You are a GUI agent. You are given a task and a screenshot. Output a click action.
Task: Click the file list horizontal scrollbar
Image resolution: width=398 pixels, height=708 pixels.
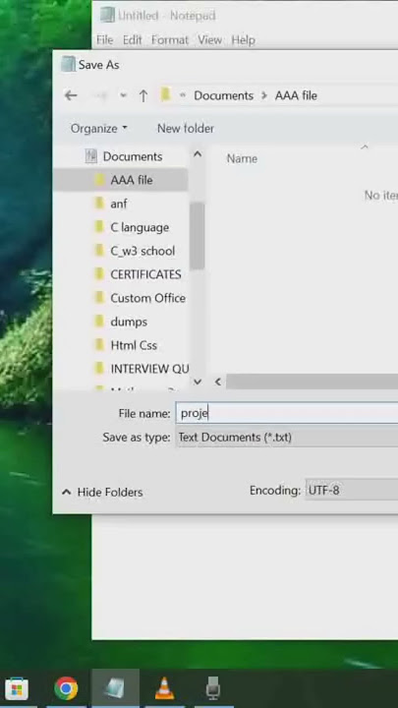312,382
